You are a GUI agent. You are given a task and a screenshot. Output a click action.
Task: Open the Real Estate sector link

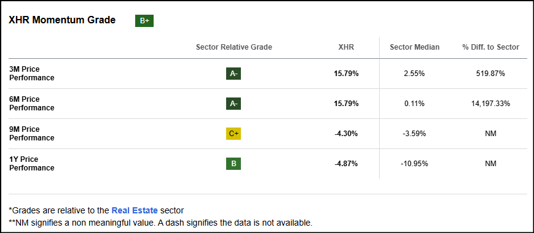click(x=135, y=210)
